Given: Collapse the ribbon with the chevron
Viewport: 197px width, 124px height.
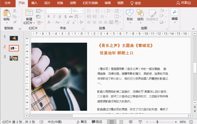Looking at the screenshot, I should pyautogui.click(x=194, y=28).
